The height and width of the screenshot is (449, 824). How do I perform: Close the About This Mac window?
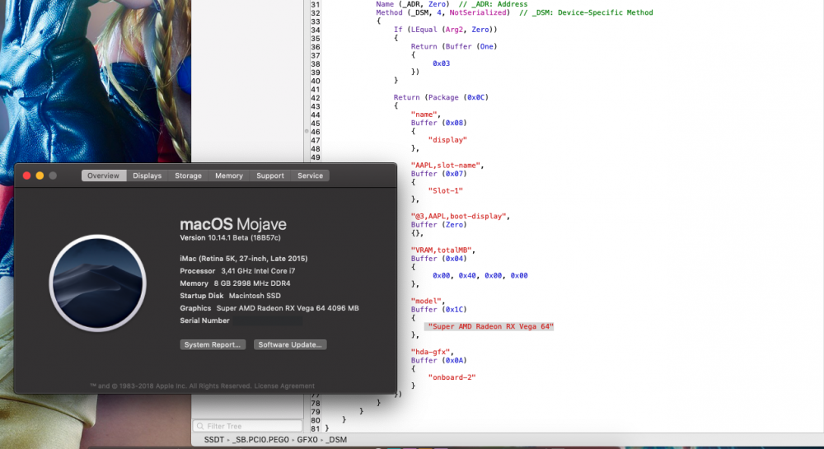pyautogui.click(x=27, y=175)
